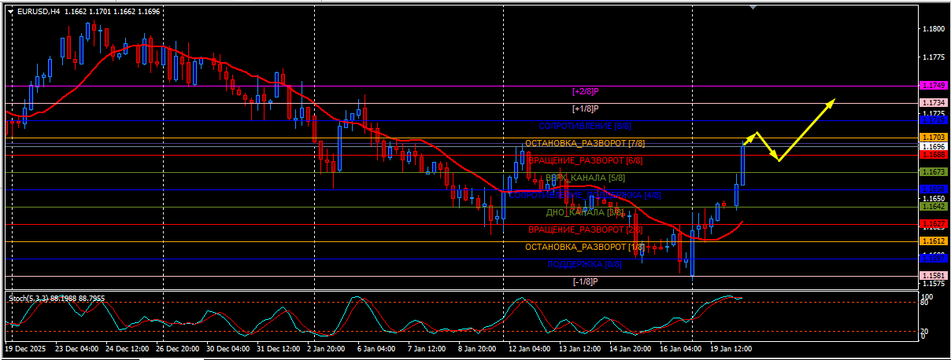Click the 6 Jan 04:00 time label
The height and width of the screenshot is (360, 951).
(377, 347)
